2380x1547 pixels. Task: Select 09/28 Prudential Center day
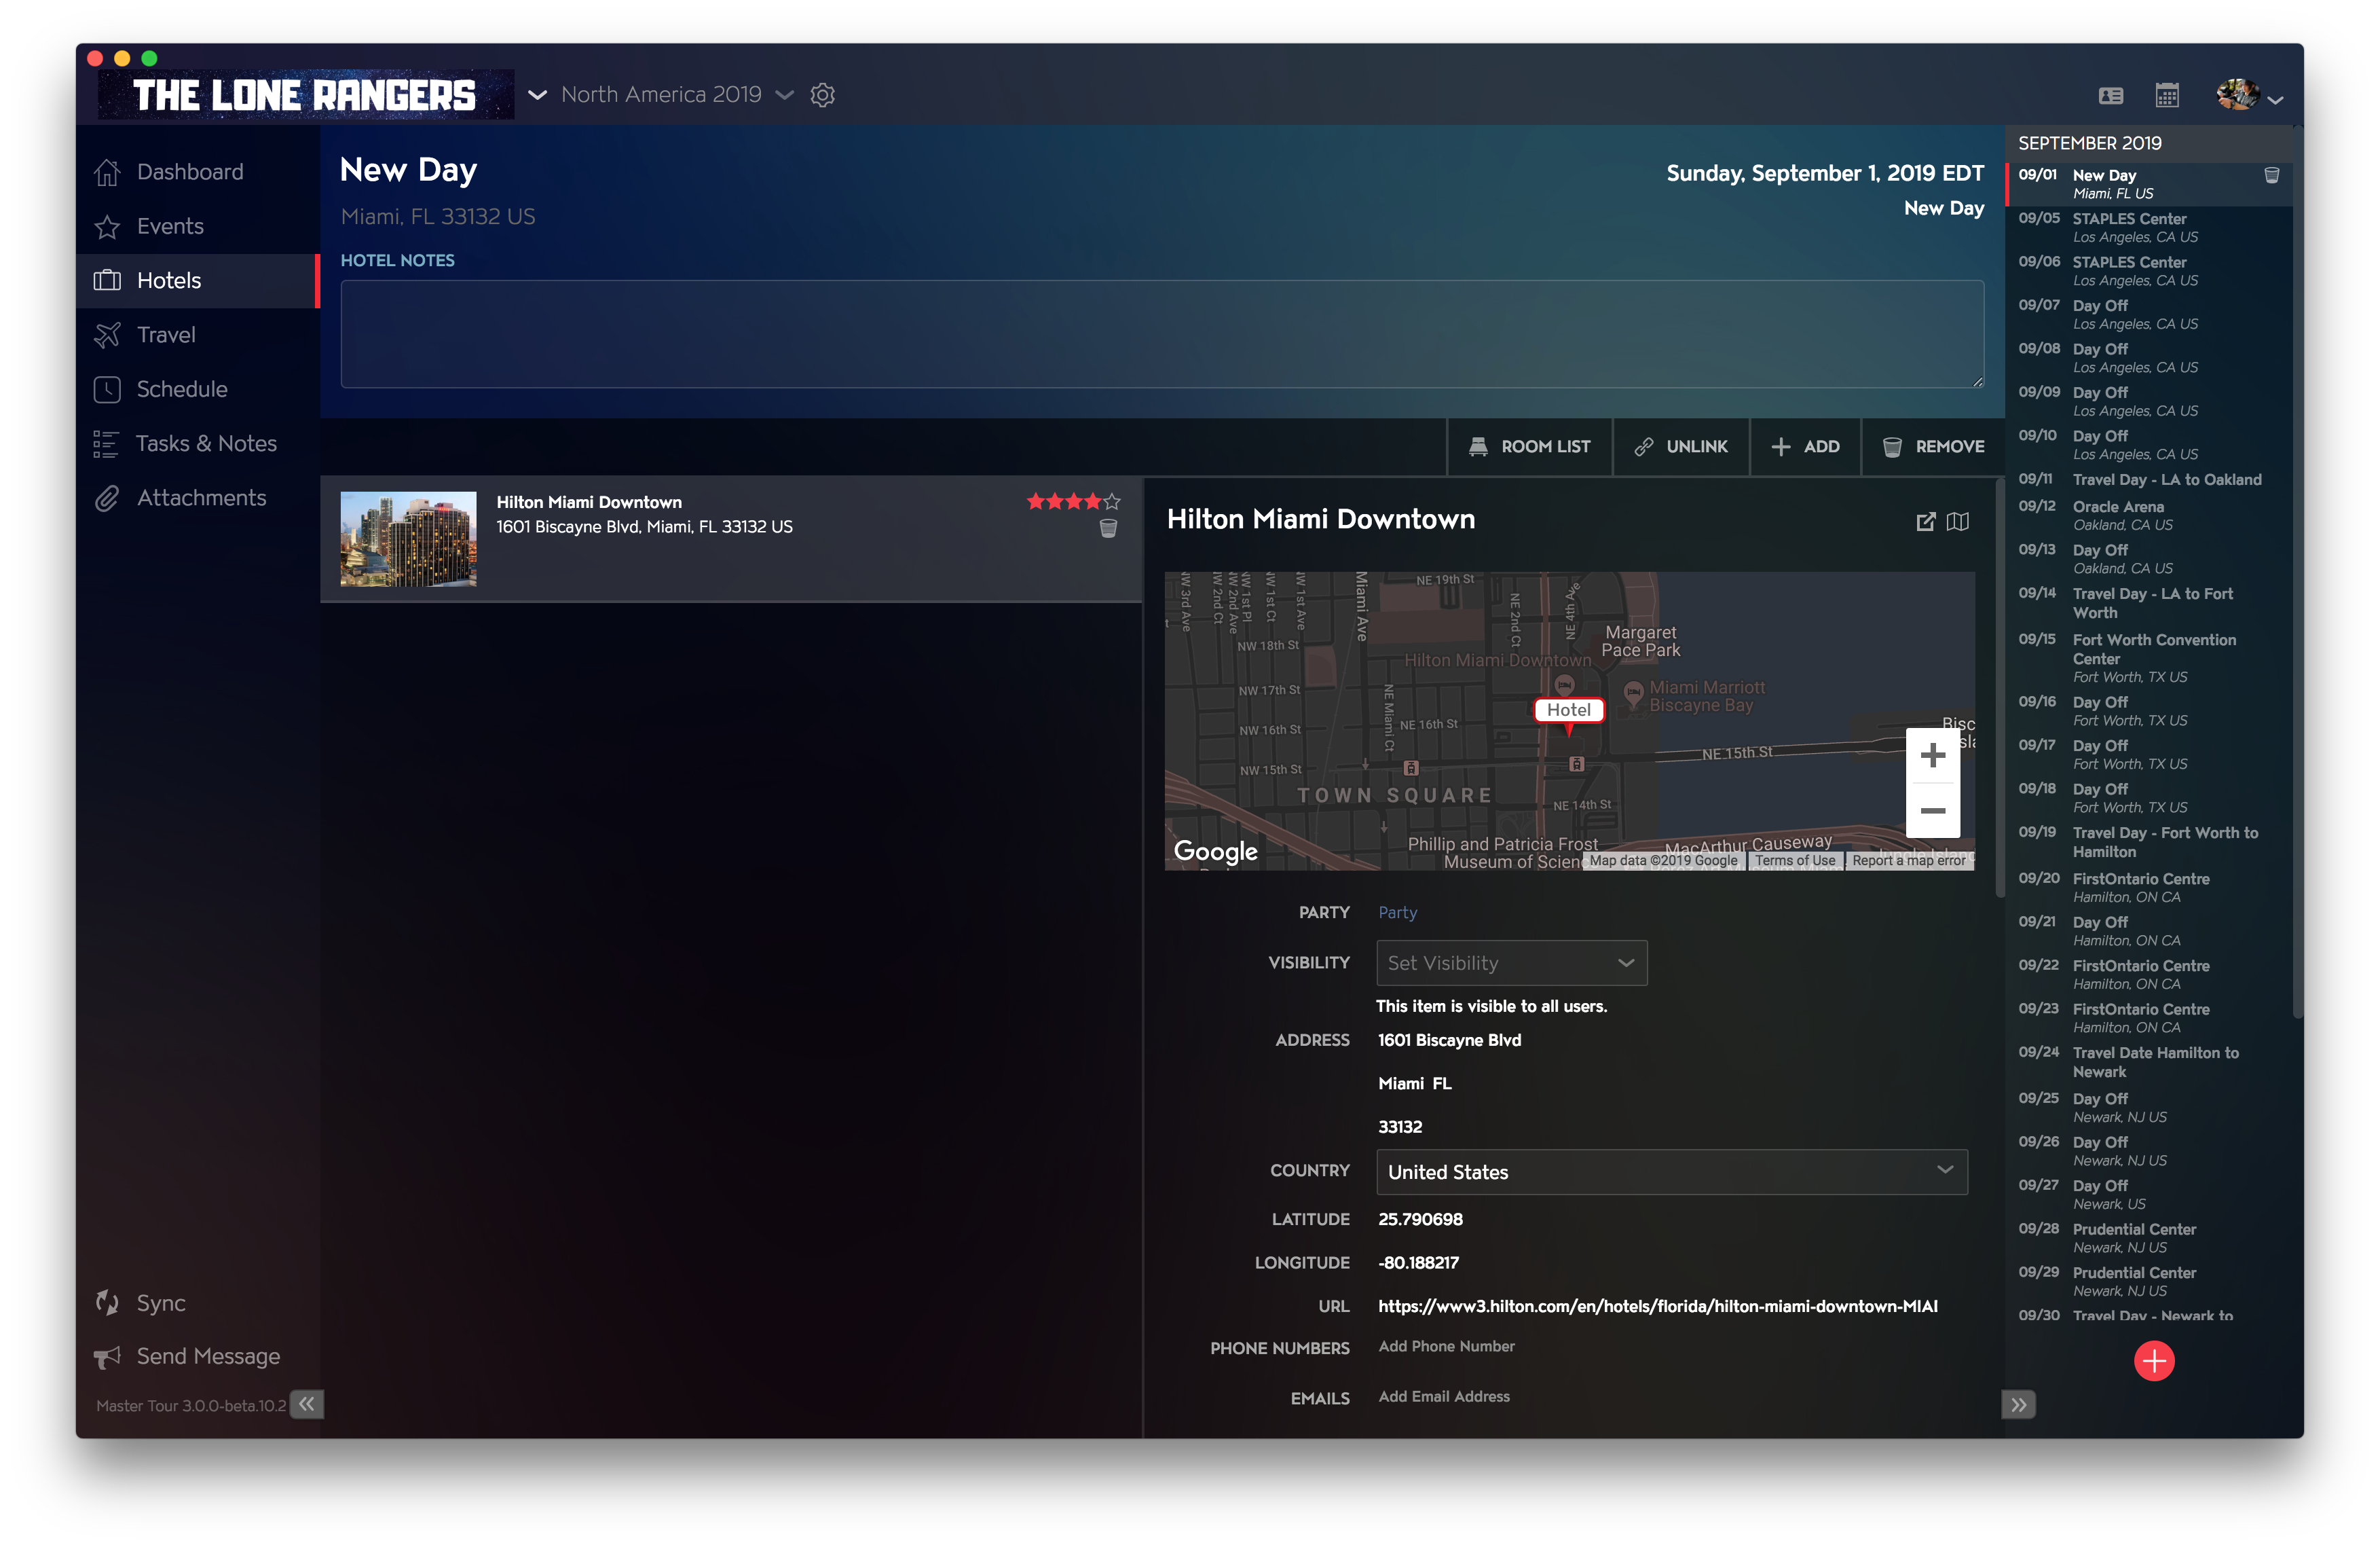[x=2148, y=1238]
